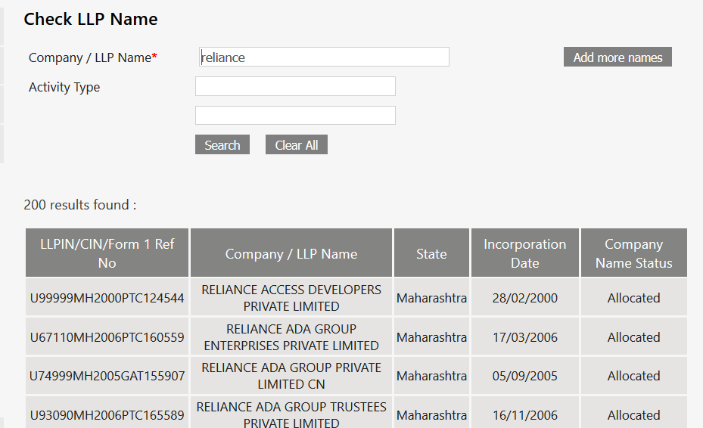Select CIN U67110MH2006PTC160559
703x428 pixels.
tap(107, 337)
